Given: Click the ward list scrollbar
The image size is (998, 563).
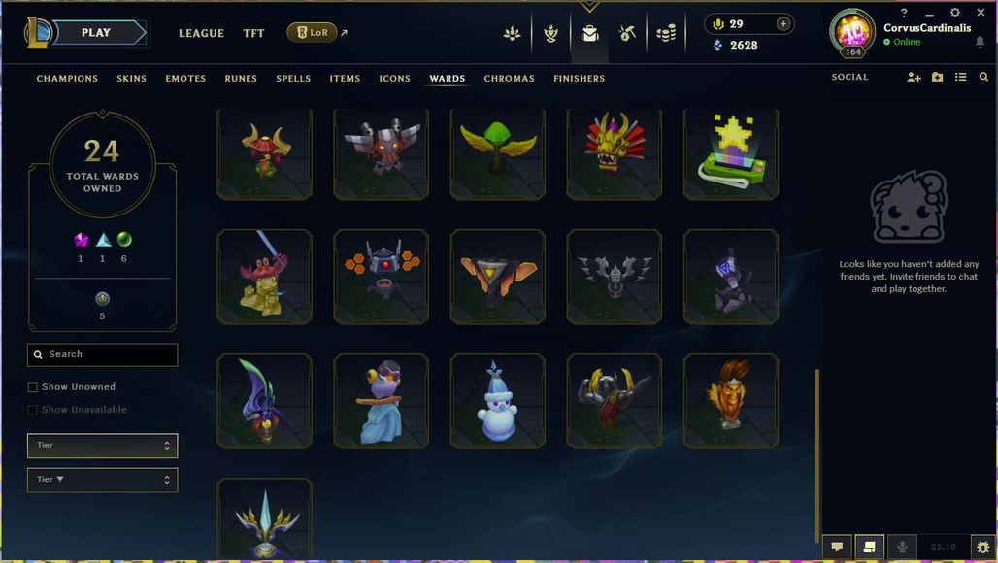Looking at the screenshot, I should (x=816, y=454).
